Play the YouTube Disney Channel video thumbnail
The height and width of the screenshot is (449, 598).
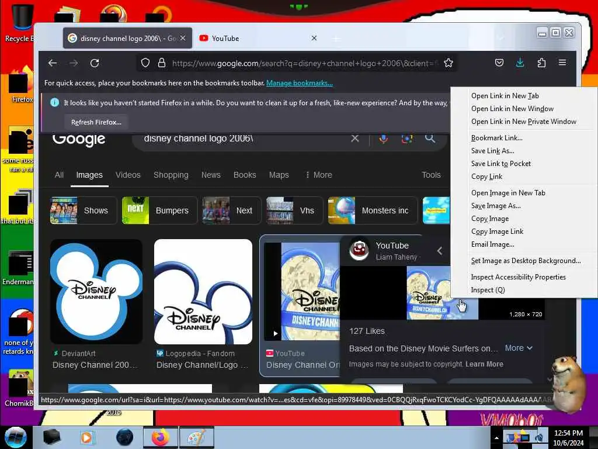point(302,291)
